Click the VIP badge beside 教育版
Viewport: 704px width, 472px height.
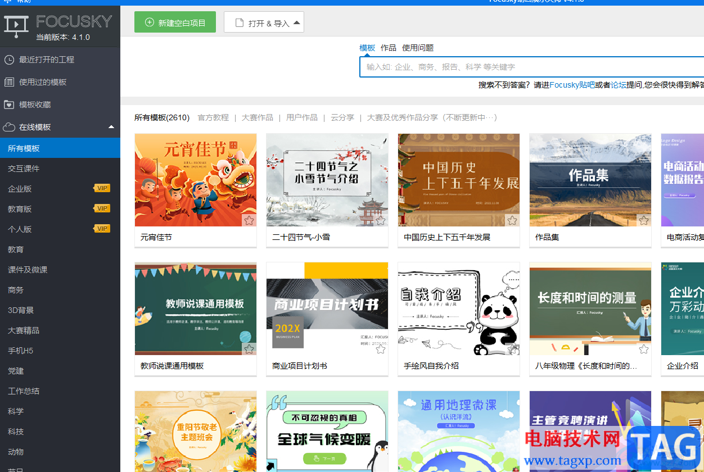pyautogui.click(x=102, y=208)
